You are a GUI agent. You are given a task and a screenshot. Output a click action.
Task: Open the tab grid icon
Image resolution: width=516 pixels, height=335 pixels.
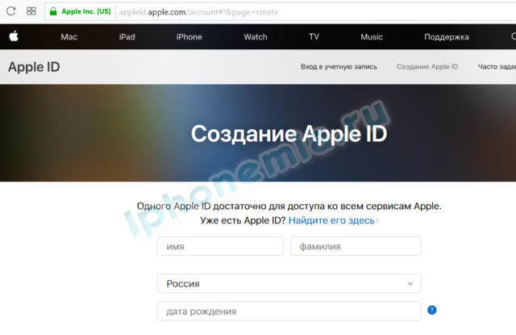tap(31, 11)
